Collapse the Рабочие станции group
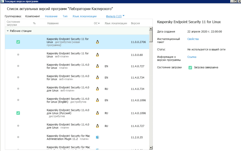241x151 pixels. tap(8, 31)
